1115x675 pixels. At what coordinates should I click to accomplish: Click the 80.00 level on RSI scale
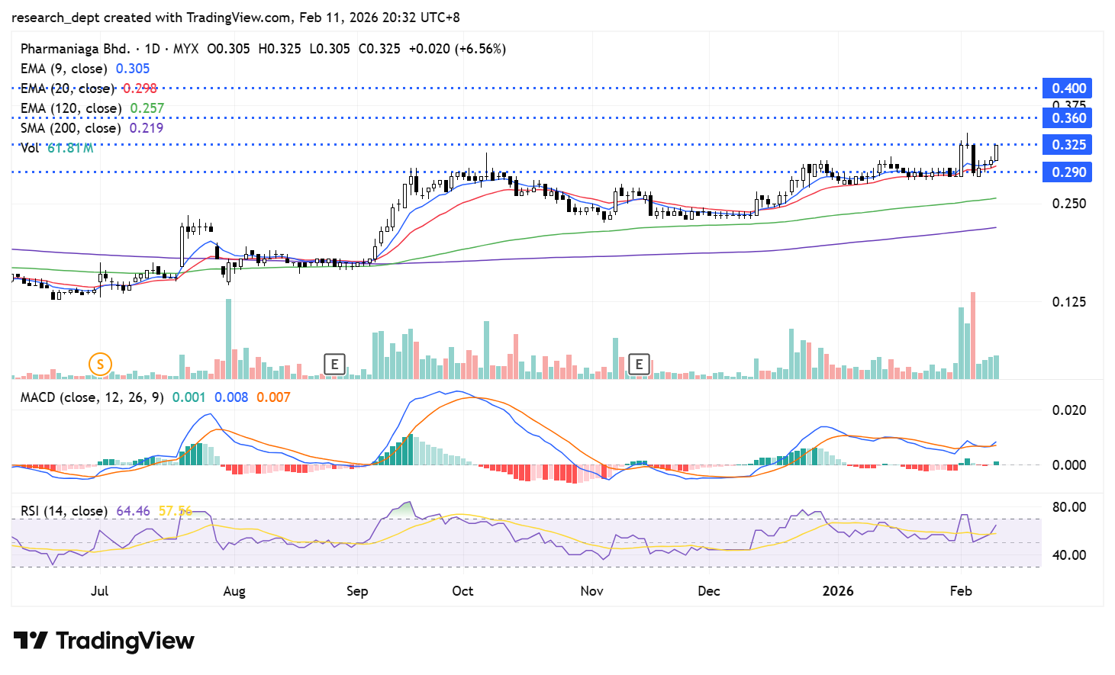pos(1068,507)
